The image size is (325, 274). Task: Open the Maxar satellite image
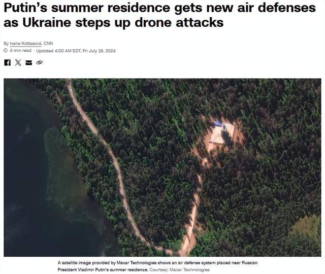(x=162, y=167)
